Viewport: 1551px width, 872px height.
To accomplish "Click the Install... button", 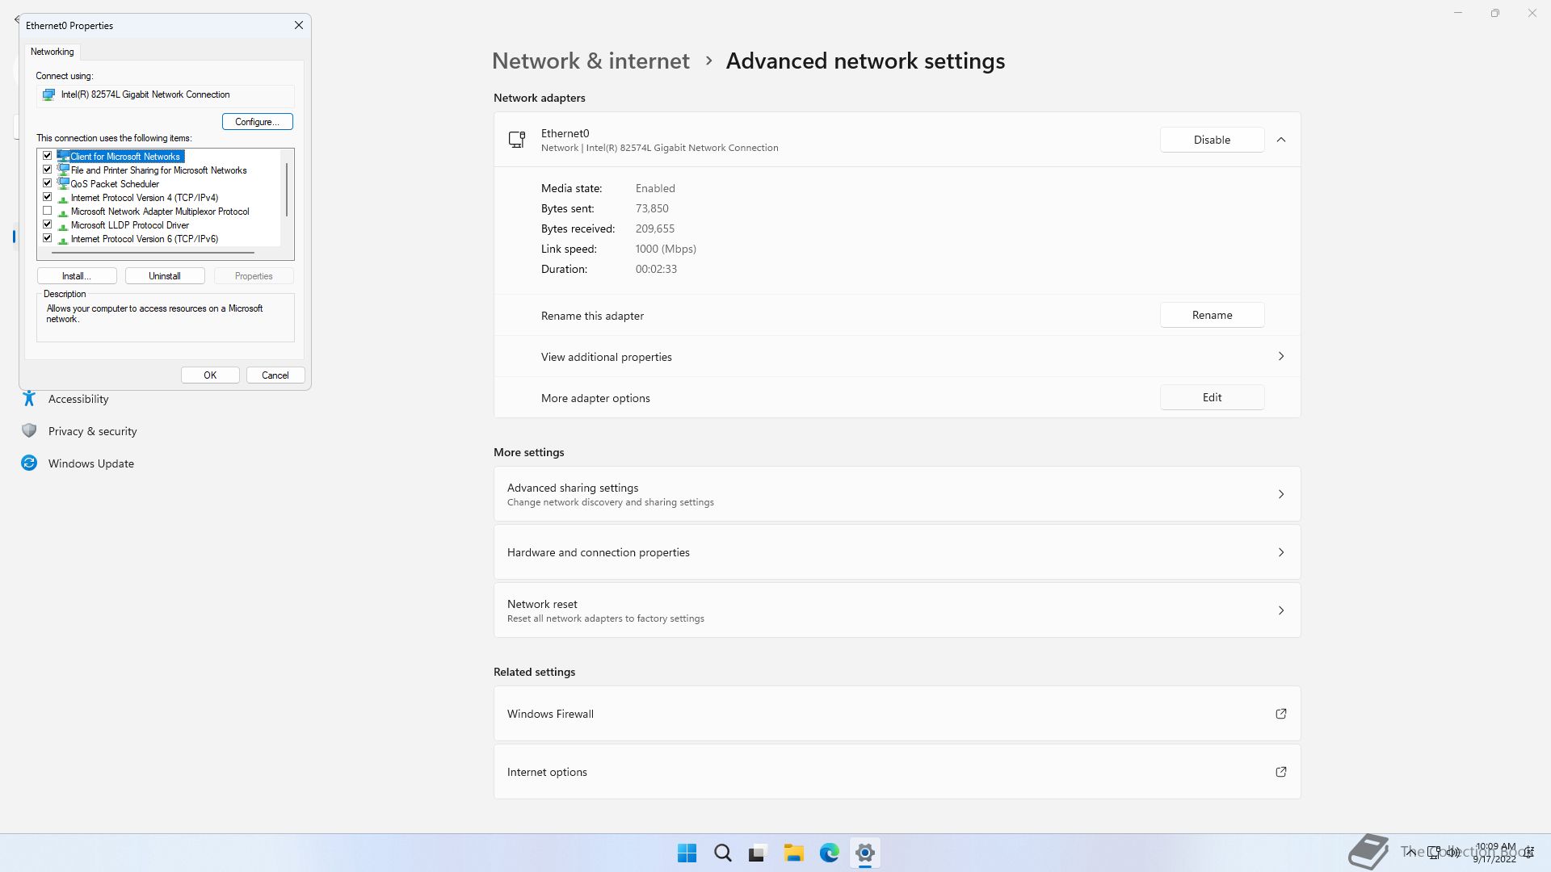I will [x=77, y=276].
